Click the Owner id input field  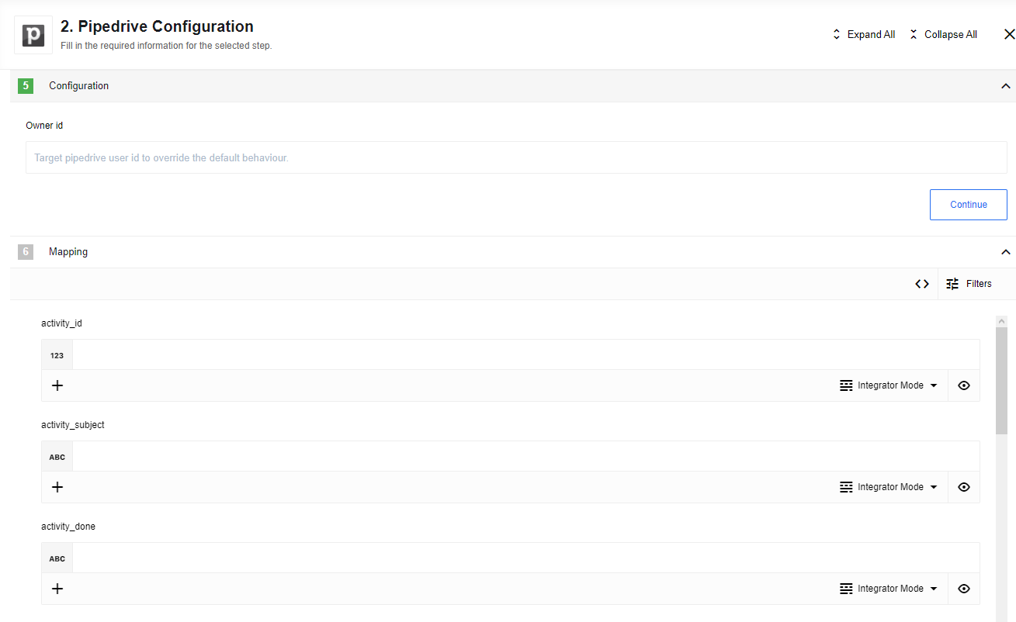516,157
